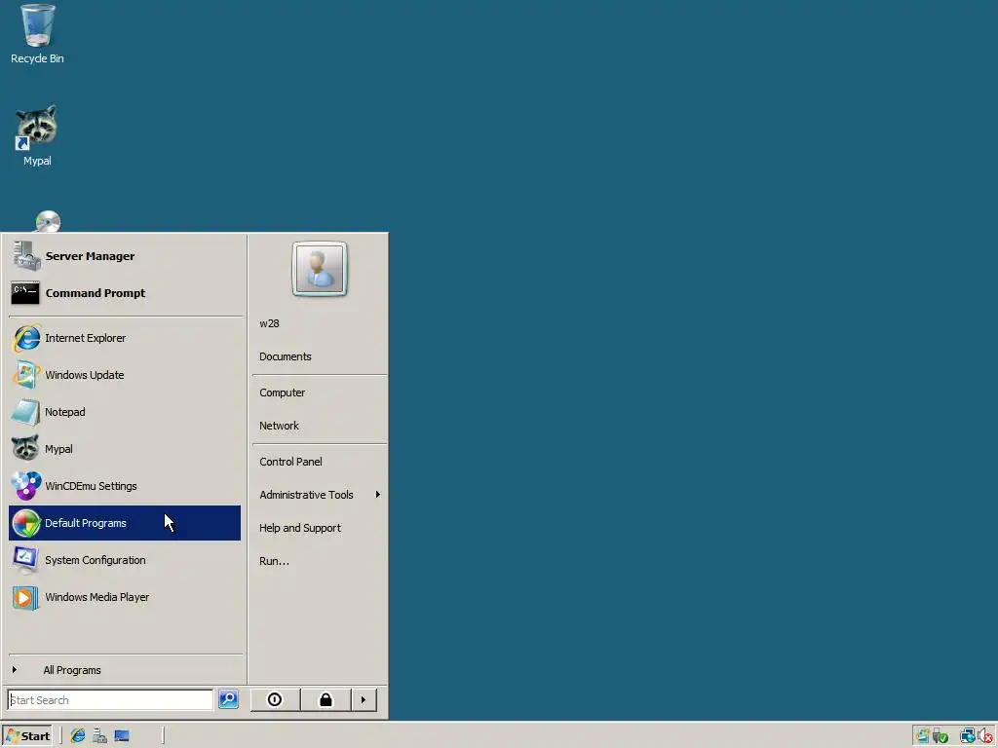The image size is (998, 748).
Task: Start Notepad from the Start menu
Action: [125, 412]
